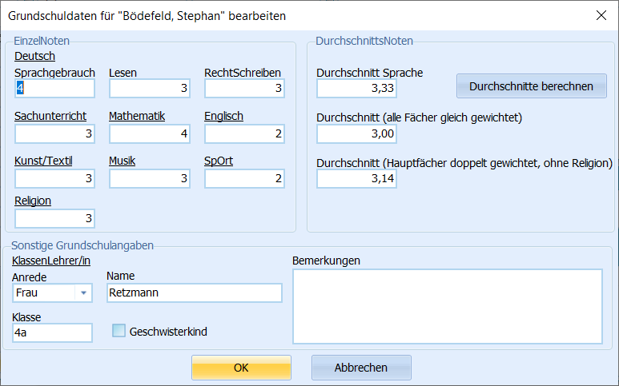Edit the Sachunterricht grade field
Viewport: 619px width, 386px height.
[55, 134]
